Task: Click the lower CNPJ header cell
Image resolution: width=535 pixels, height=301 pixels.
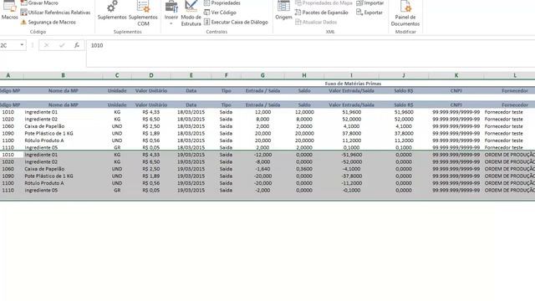Action: tap(456, 105)
